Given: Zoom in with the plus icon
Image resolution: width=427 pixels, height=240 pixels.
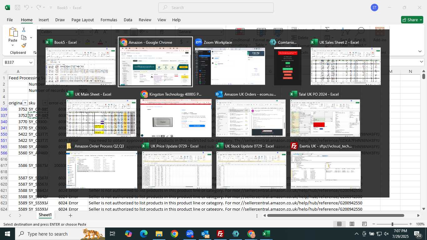Looking at the screenshot, I should point(410,224).
